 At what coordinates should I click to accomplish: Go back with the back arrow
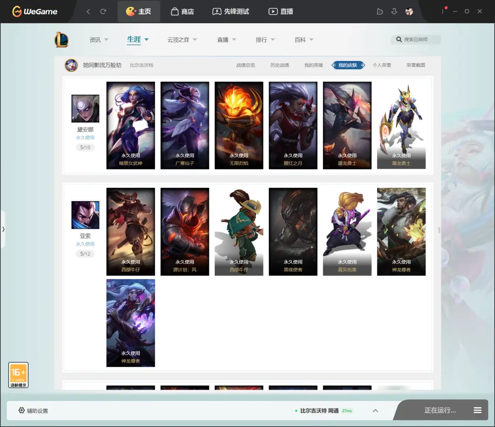point(88,11)
